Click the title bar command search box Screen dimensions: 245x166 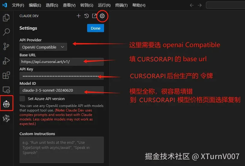click(225, 5)
